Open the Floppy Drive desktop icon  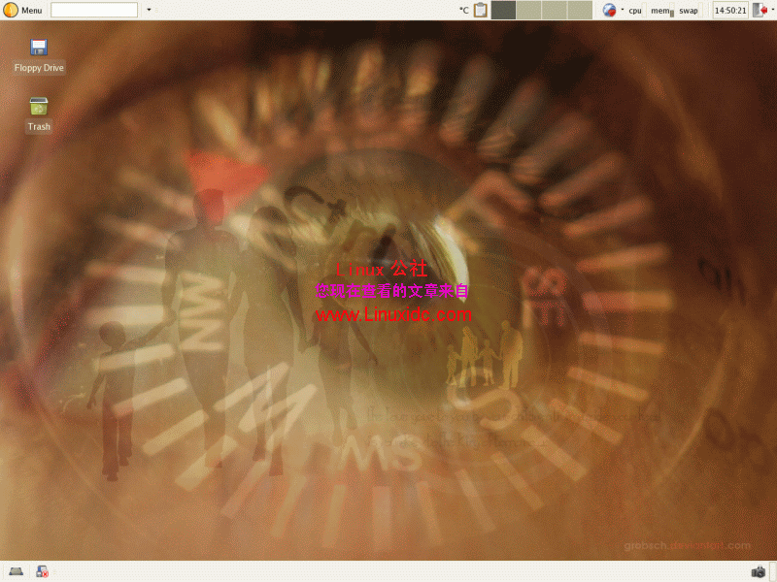(38, 48)
